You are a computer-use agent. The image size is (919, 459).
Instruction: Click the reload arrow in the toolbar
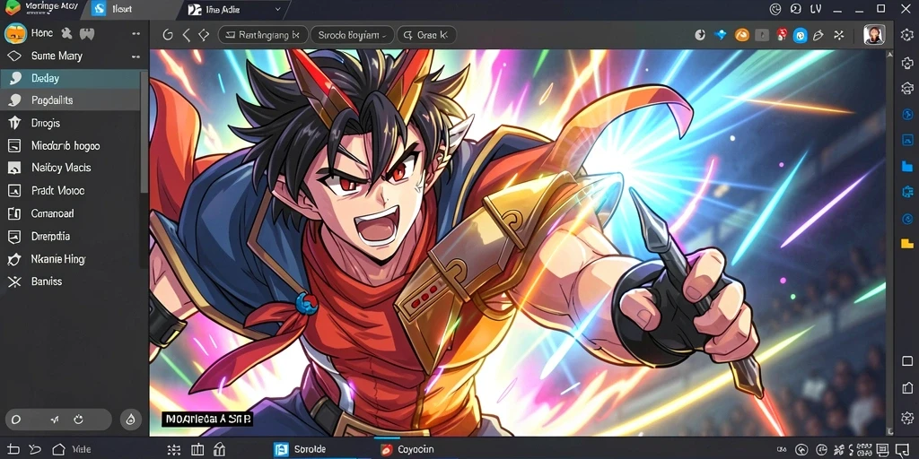[168, 35]
